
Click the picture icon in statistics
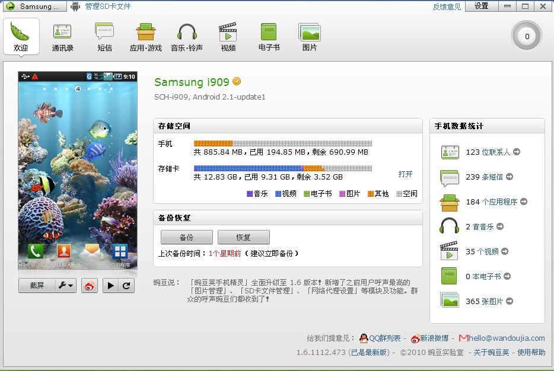(450, 300)
